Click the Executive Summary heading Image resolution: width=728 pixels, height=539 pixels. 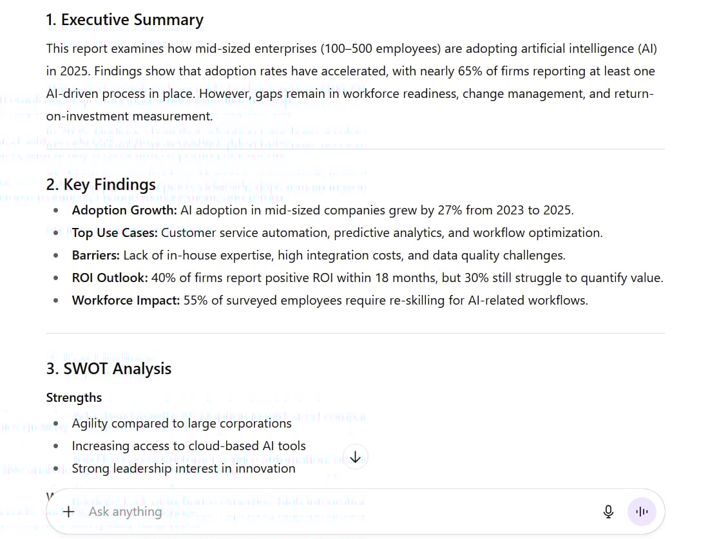[x=124, y=20]
